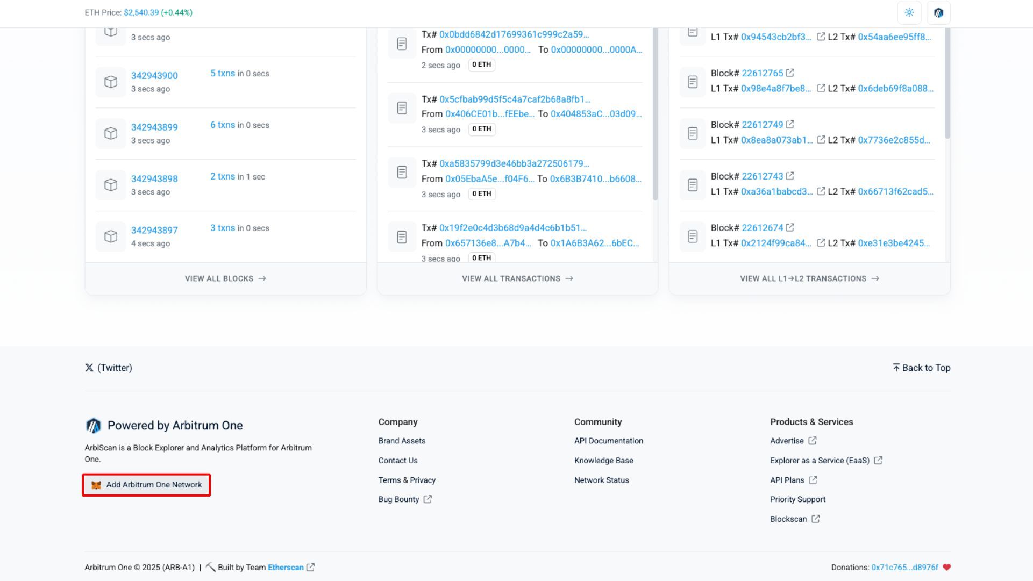Click document icon beside Tx# 0x19f2e0c4d3b68d9a...

pos(402,237)
